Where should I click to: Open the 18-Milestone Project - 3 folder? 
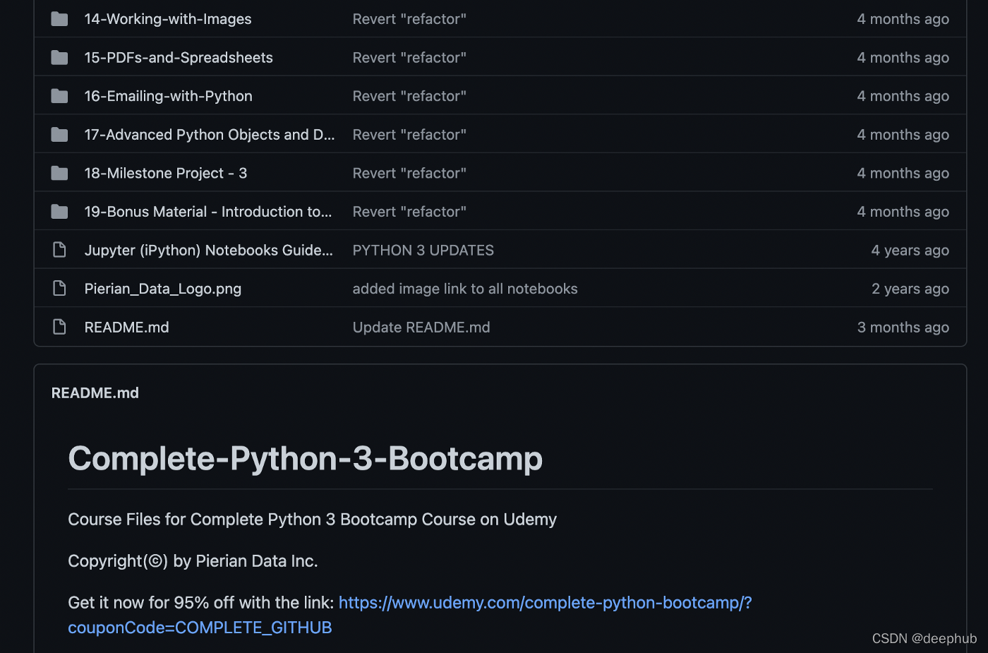click(166, 173)
